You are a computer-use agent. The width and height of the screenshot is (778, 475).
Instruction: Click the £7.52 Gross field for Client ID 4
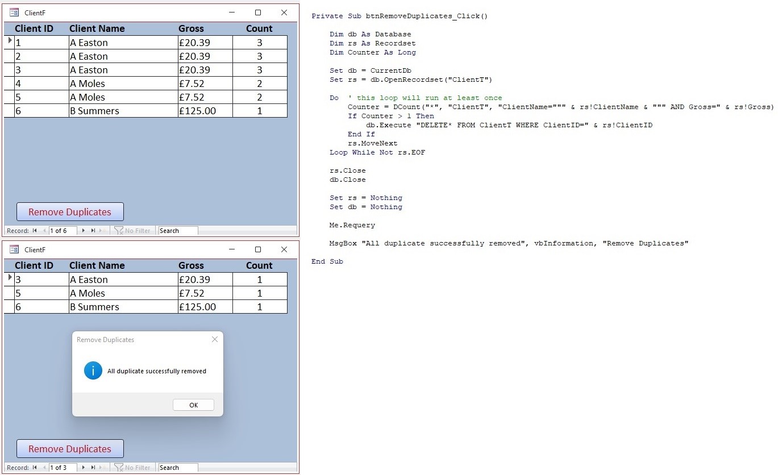click(x=205, y=84)
